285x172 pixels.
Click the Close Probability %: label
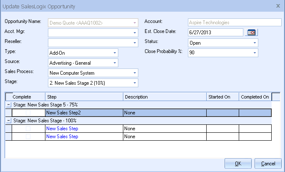click(x=163, y=51)
